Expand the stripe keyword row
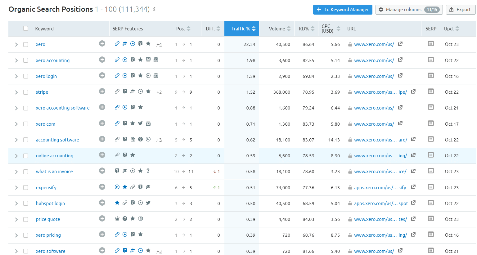The image size is (477, 255). 16,92
